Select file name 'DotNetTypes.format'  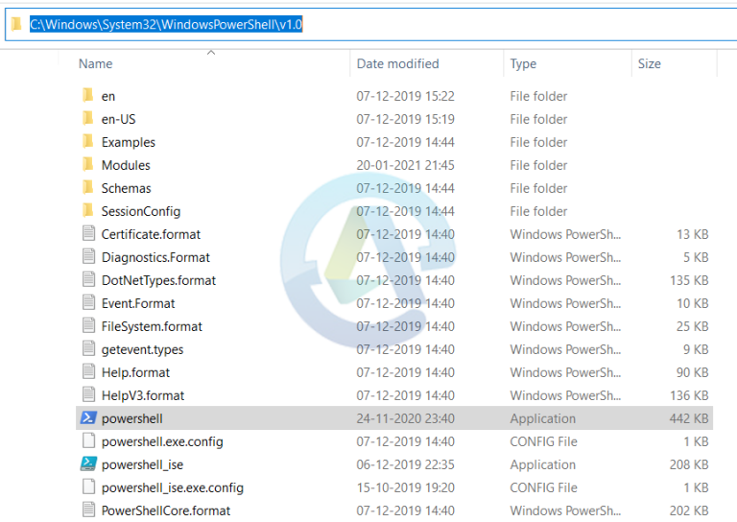(x=159, y=280)
